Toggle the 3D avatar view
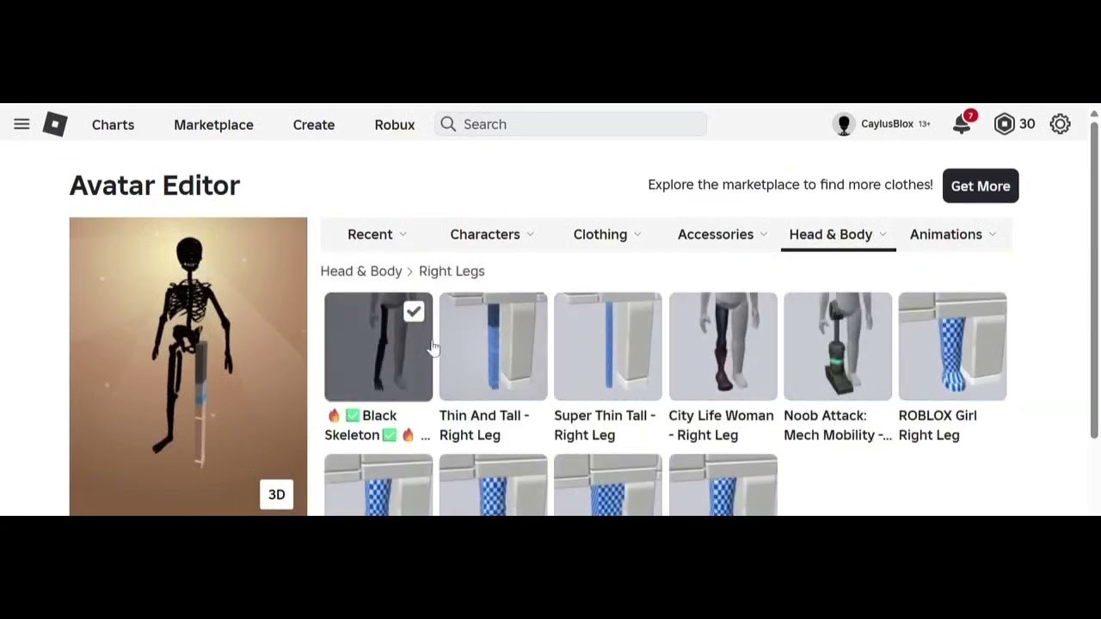This screenshot has height=619, width=1101. pyautogui.click(x=277, y=494)
